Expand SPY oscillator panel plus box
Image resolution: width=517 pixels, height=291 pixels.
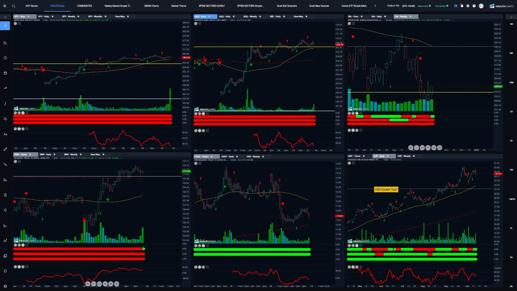(27, 129)
